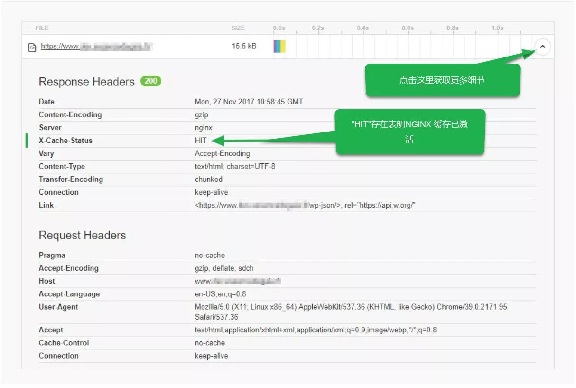Screen dimensions: 576x388
Task: Collapse request details with the chevron button
Action: coord(543,47)
